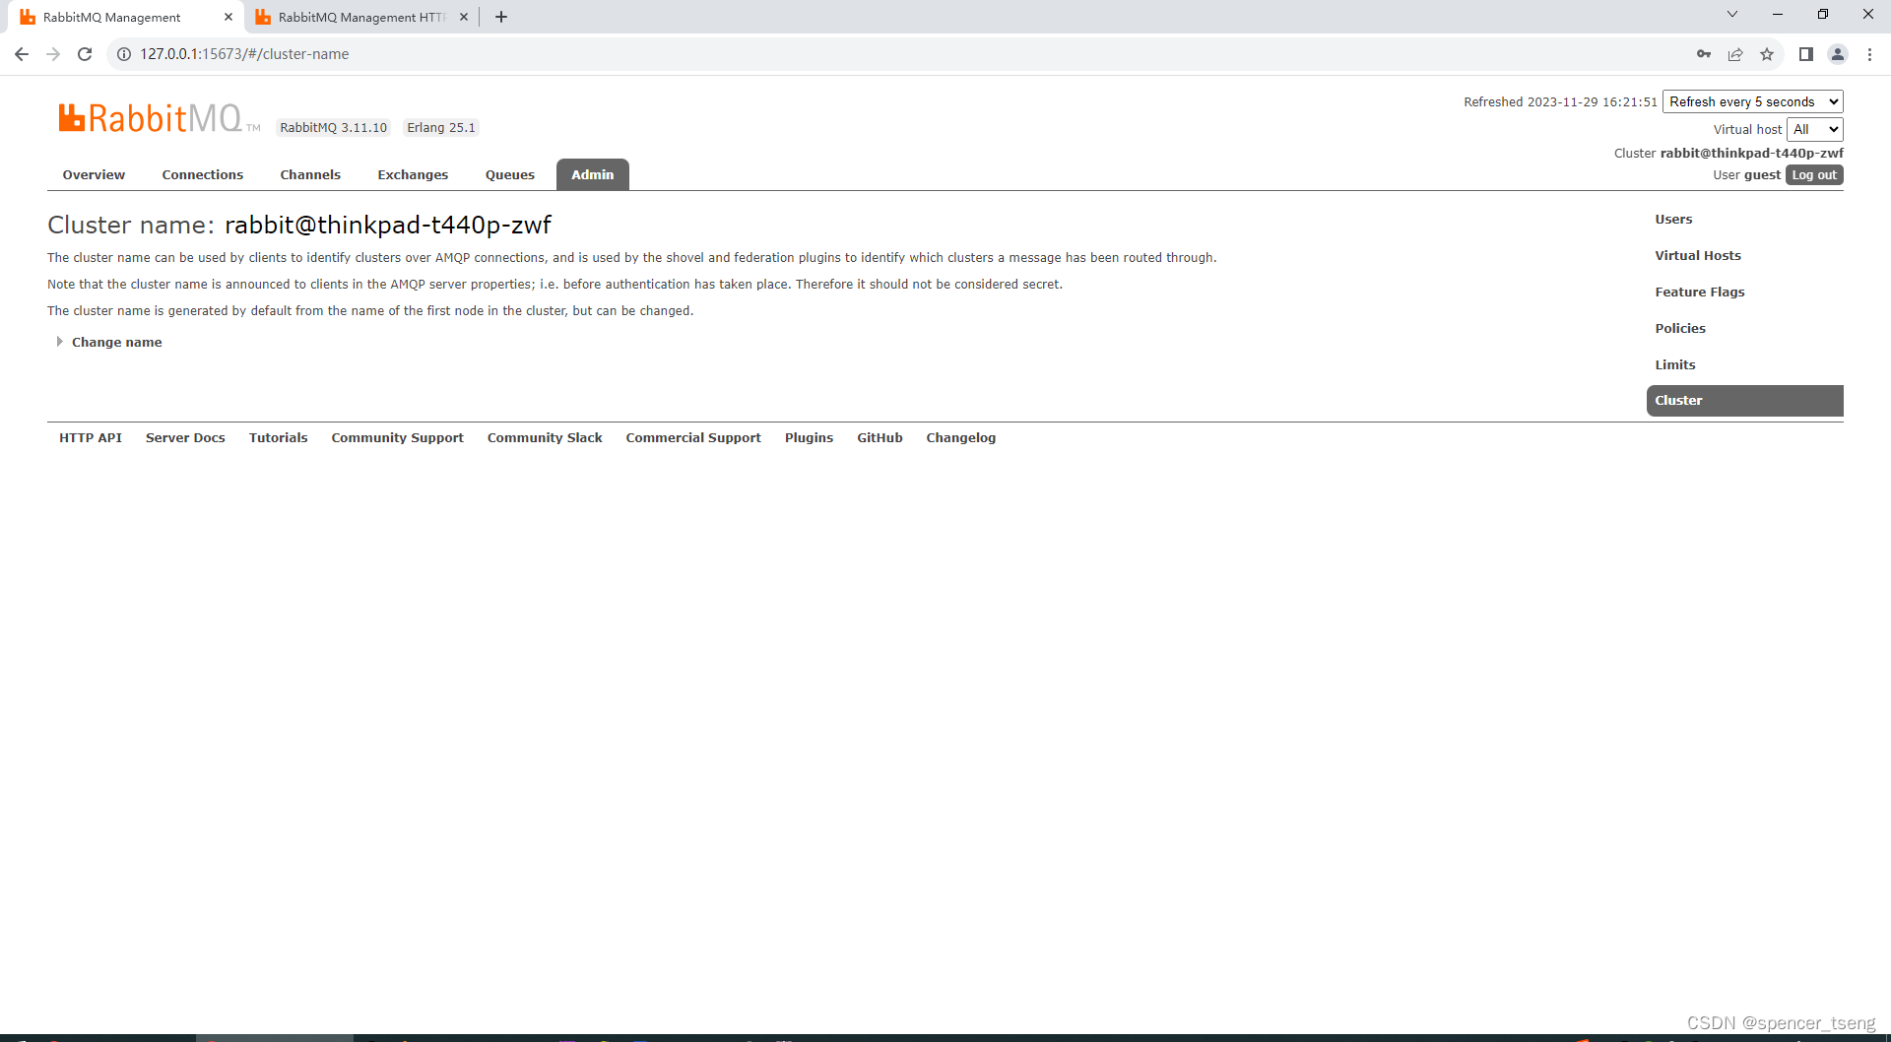Log out the guest user

(x=1813, y=174)
